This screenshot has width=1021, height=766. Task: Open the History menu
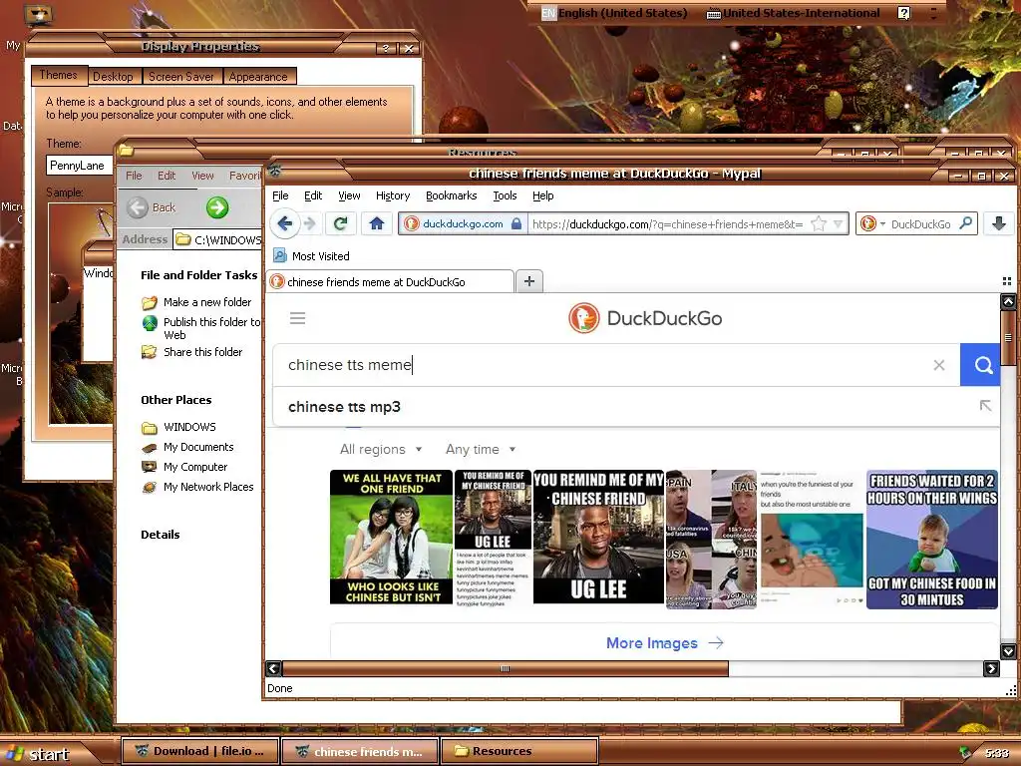pyautogui.click(x=393, y=195)
